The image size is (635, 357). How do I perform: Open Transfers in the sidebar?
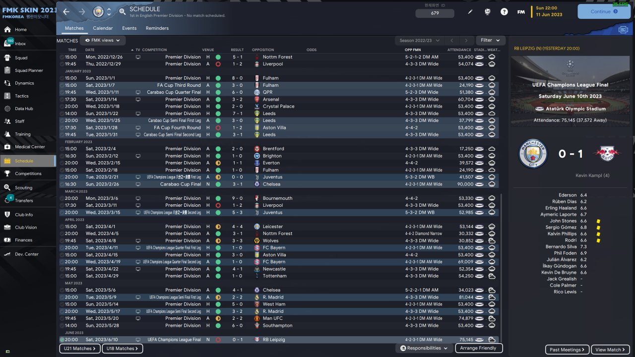(28, 201)
